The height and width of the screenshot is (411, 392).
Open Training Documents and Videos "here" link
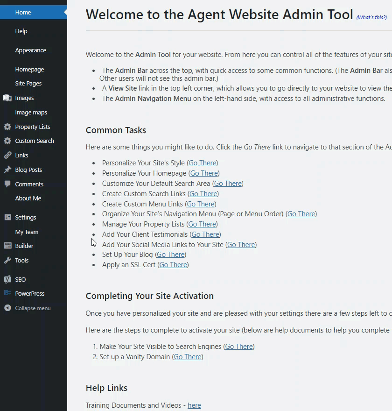pos(194,405)
